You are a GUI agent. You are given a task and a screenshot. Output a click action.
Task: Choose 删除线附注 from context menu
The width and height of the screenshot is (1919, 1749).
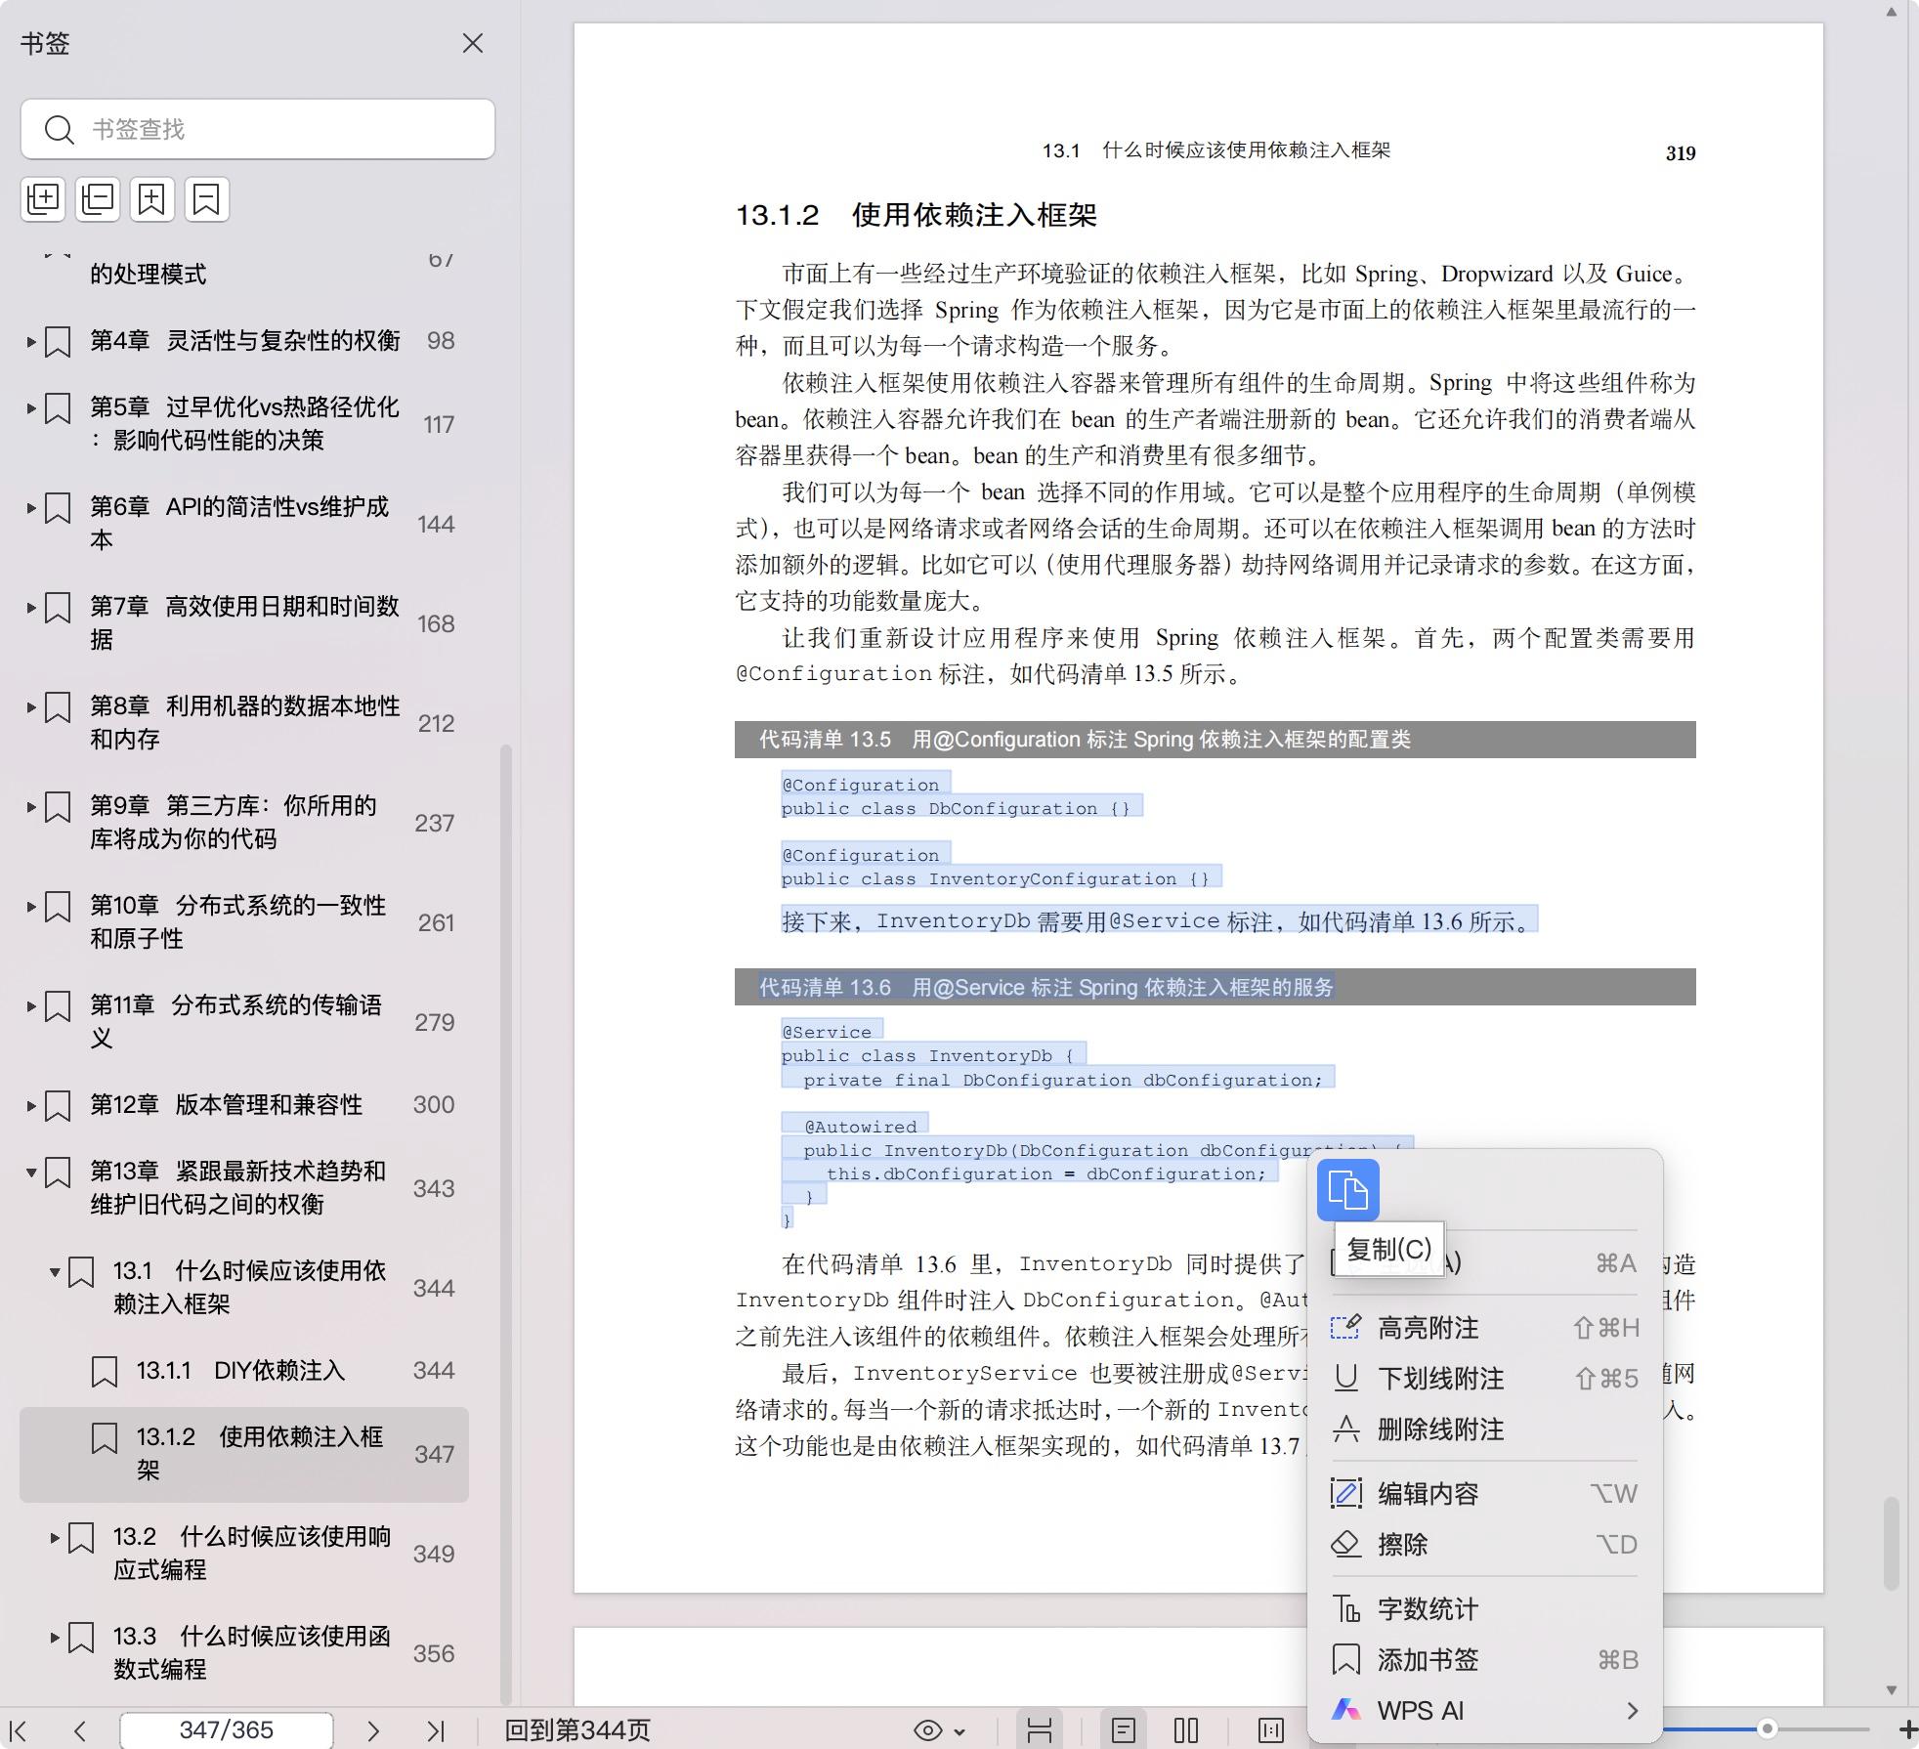click(x=1484, y=1429)
